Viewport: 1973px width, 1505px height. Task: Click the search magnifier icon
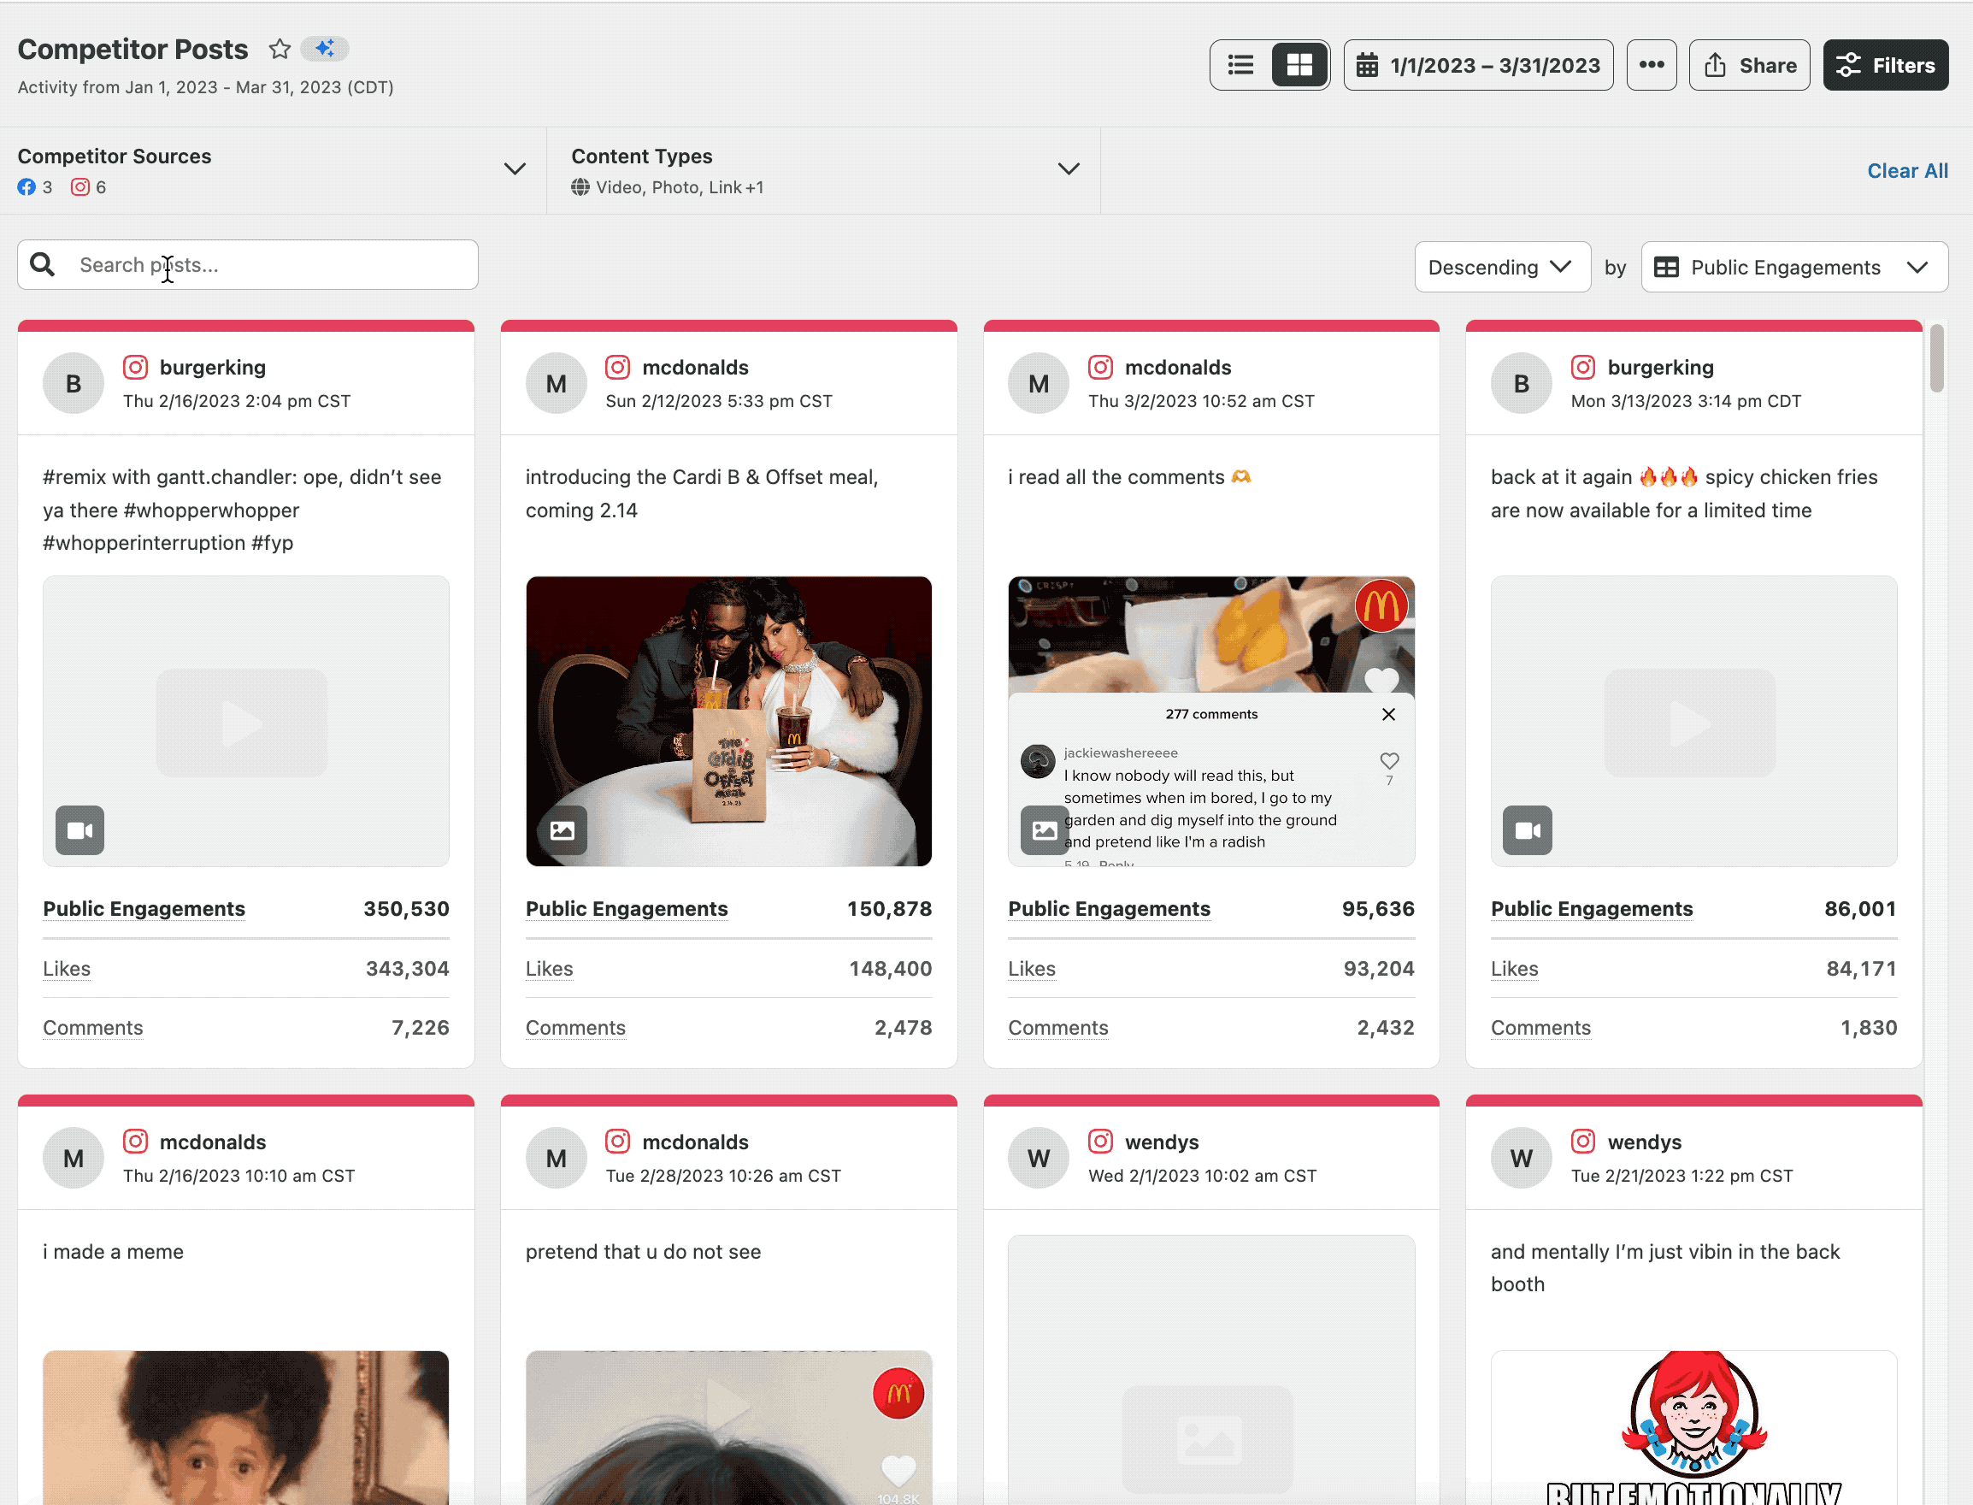point(42,264)
